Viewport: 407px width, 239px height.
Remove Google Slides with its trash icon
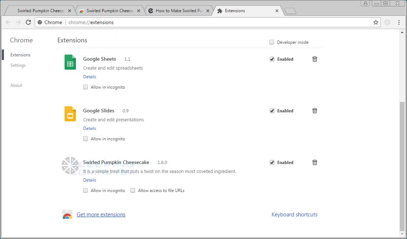(x=315, y=111)
